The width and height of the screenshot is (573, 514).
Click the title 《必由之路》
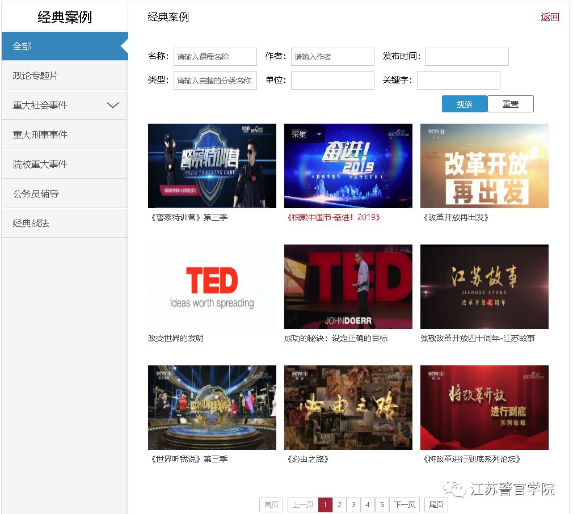(x=307, y=459)
